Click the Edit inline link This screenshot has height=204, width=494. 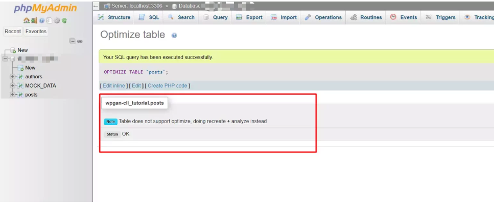(114, 85)
